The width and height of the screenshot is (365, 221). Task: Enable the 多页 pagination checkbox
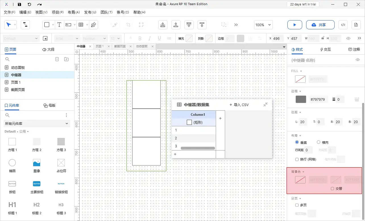coord(297,205)
